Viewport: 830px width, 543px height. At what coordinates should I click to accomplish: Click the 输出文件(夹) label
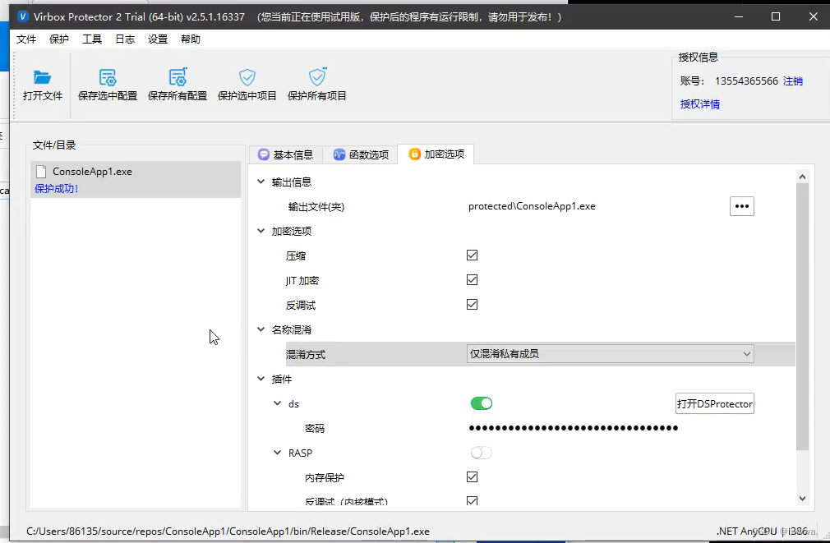click(316, 206)
